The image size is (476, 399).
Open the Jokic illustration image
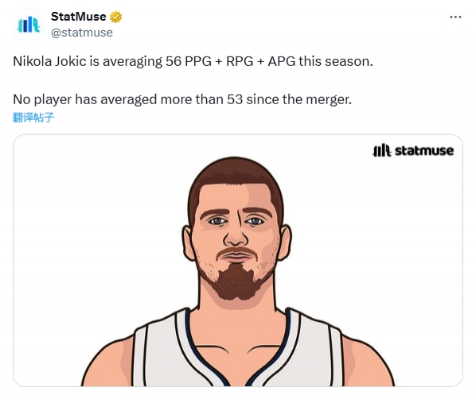click(x=238, y=261)
